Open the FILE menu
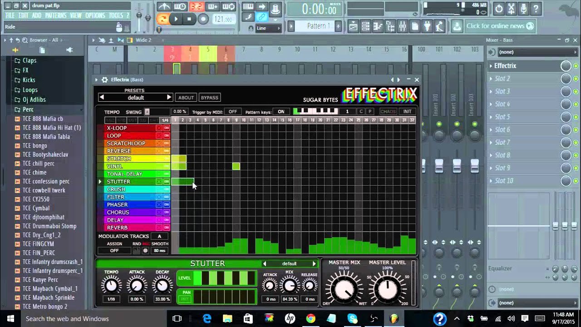This screenshot has width=581, height=327. tap(10, 15)
